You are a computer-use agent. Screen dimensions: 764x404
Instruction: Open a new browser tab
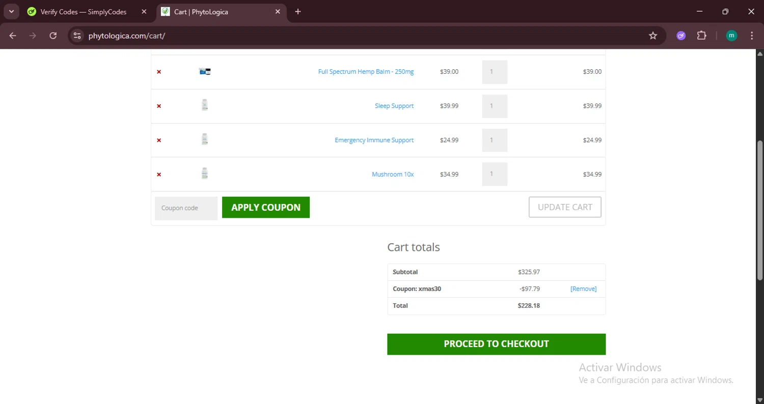(298, 12)
